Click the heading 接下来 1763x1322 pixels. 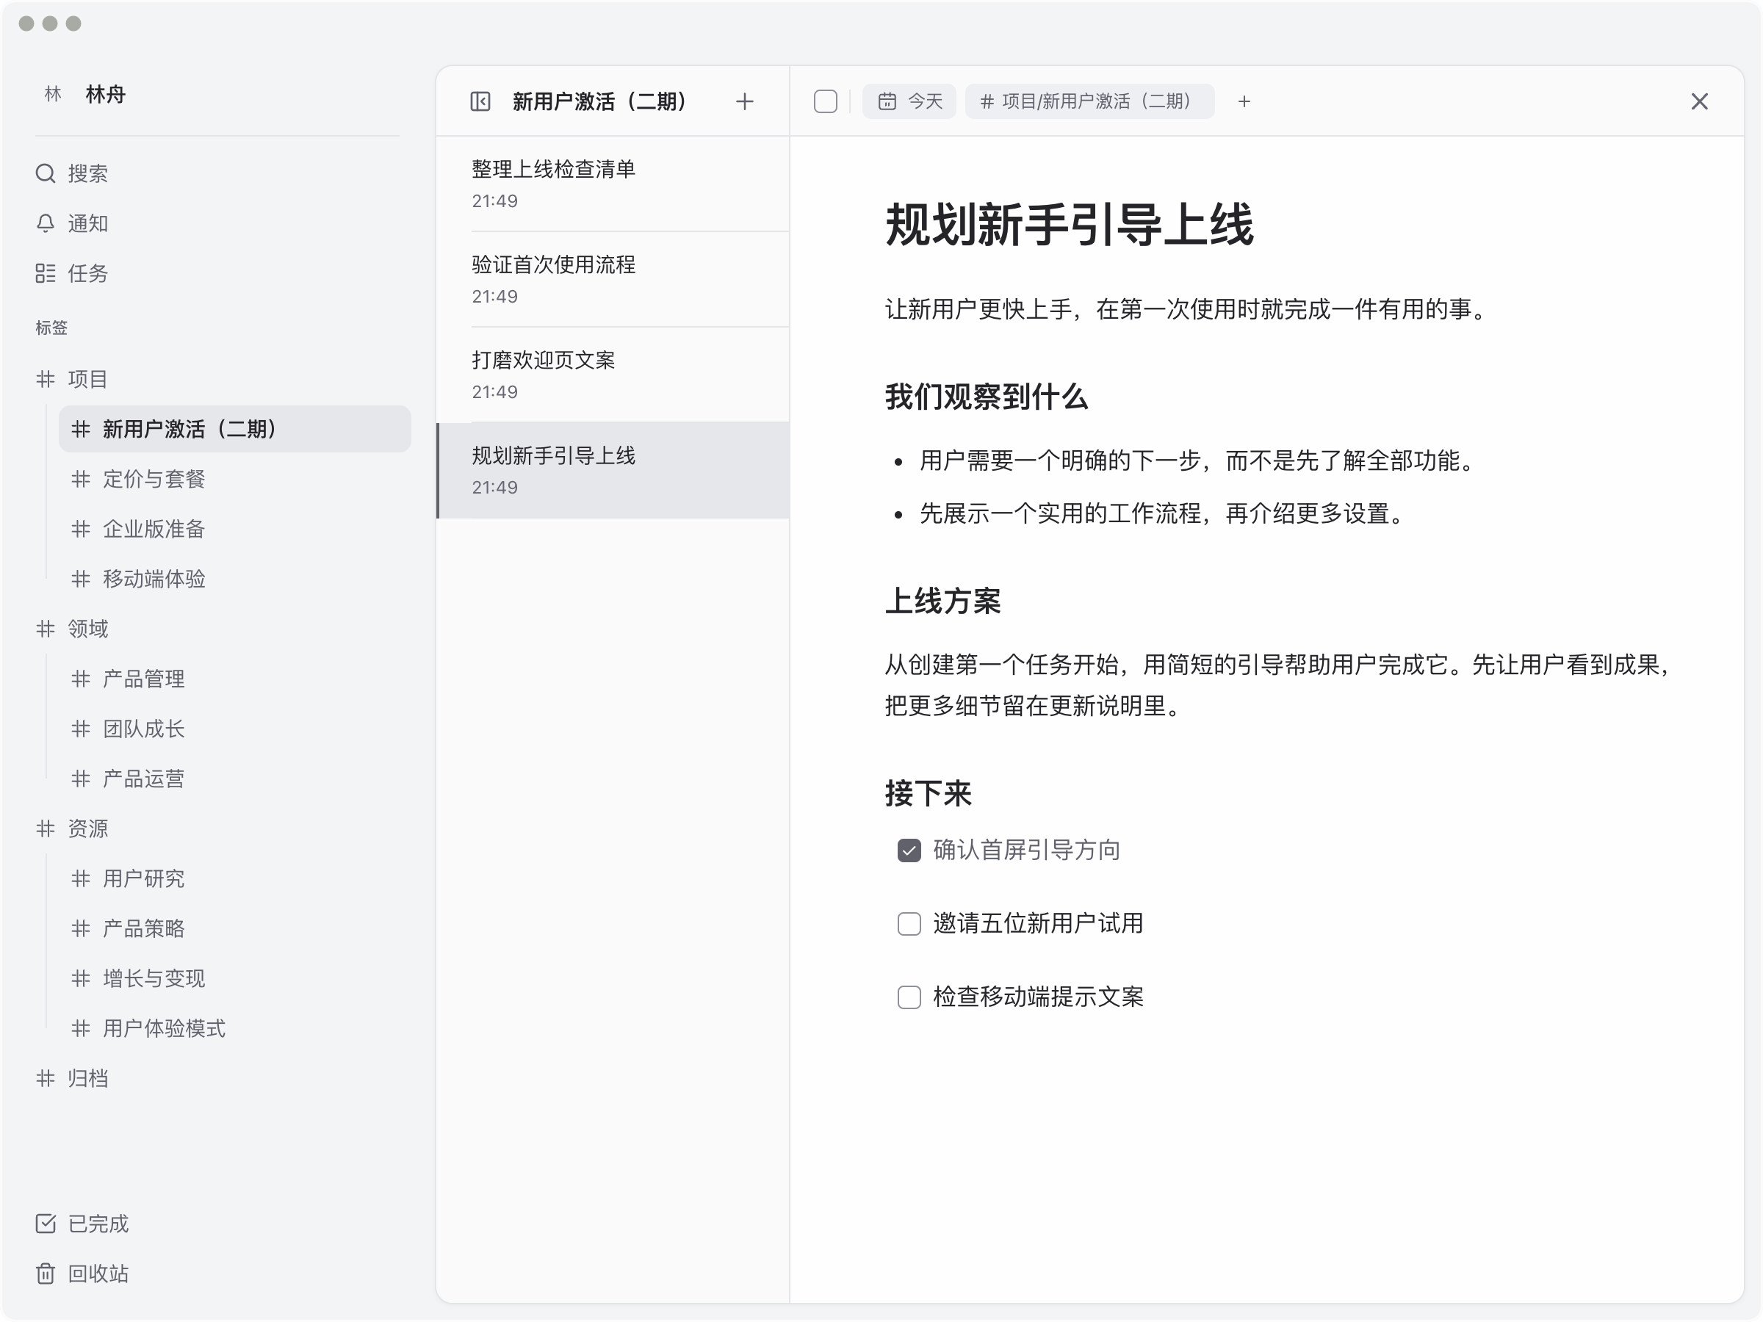[929, 793]
